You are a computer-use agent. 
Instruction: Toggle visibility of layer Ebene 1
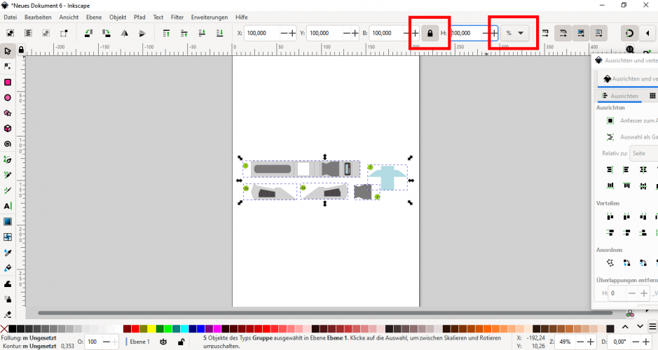164,342
